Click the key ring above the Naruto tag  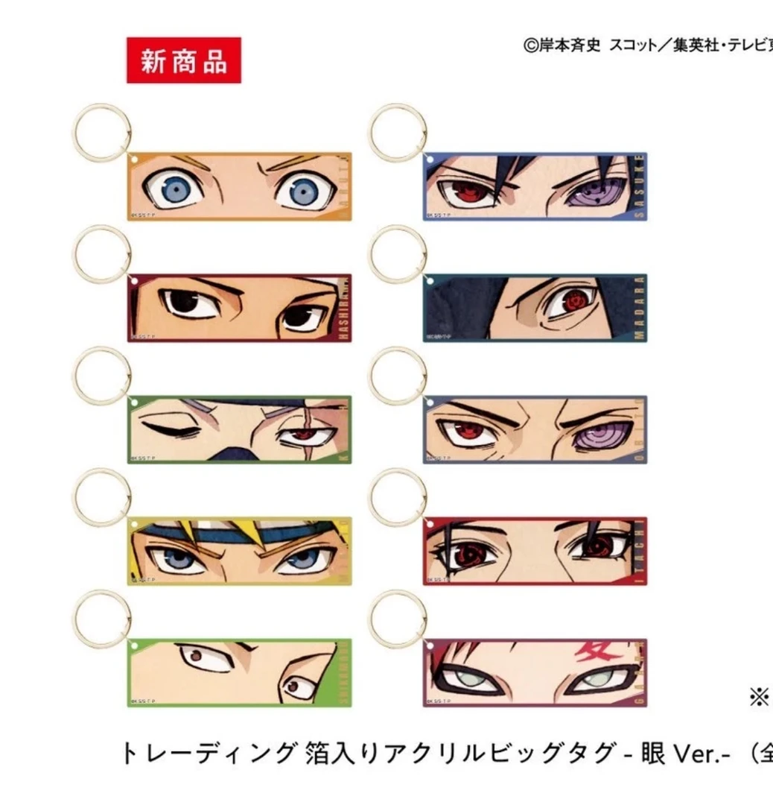pos(101,133)
